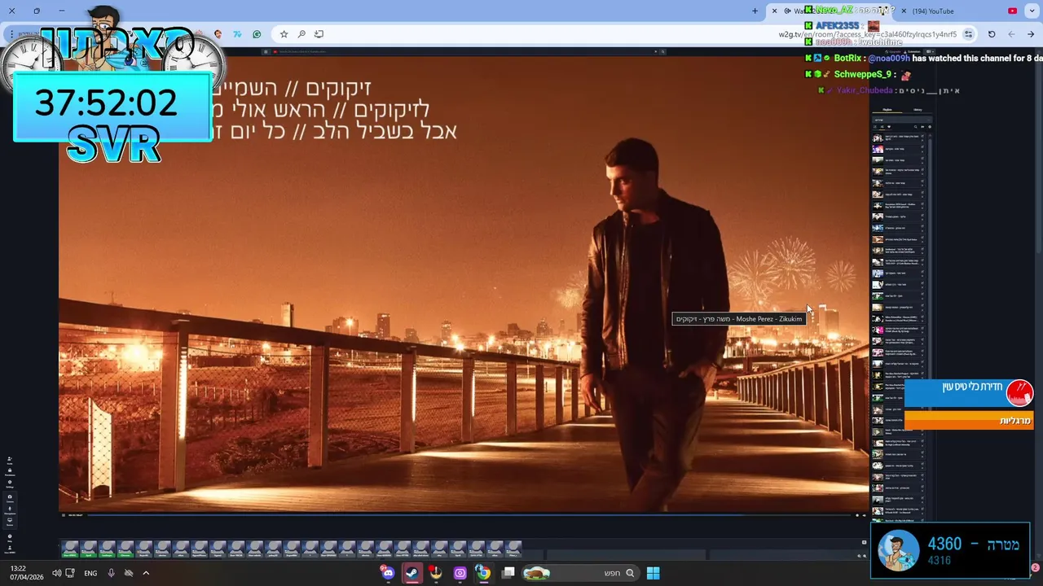Reload the w2g.tv page
1043x586 pixels.
click(x=992, y=34)
